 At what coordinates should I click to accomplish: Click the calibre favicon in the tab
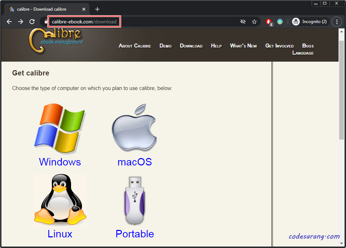pyautogui.click(x=11, y=9)
